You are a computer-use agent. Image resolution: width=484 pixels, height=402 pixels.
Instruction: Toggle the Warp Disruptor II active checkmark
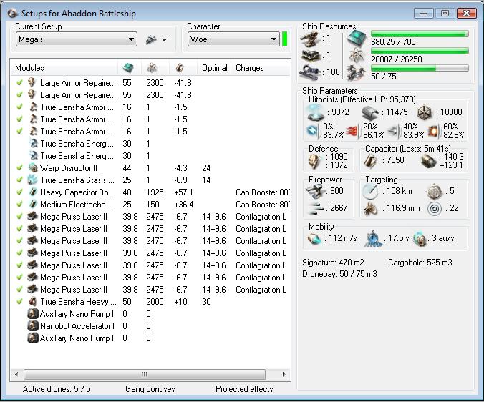point(19,167)
